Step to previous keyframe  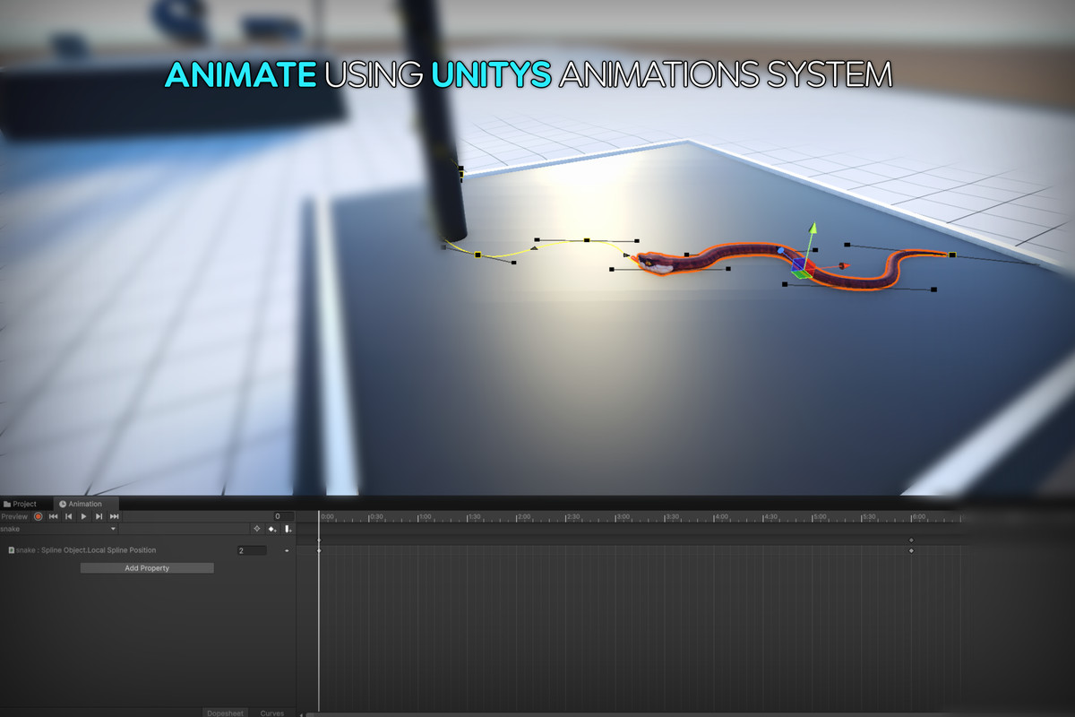click(x=68, y=516)
